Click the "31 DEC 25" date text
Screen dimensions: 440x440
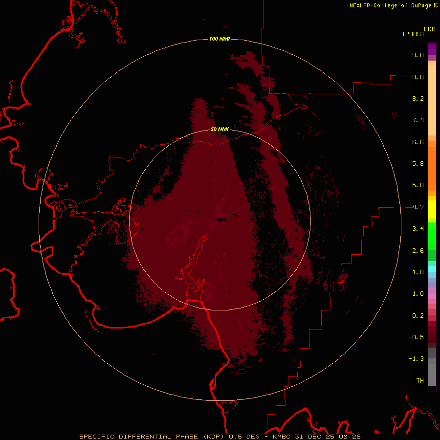pyautogui.click(x=314, y=437)
